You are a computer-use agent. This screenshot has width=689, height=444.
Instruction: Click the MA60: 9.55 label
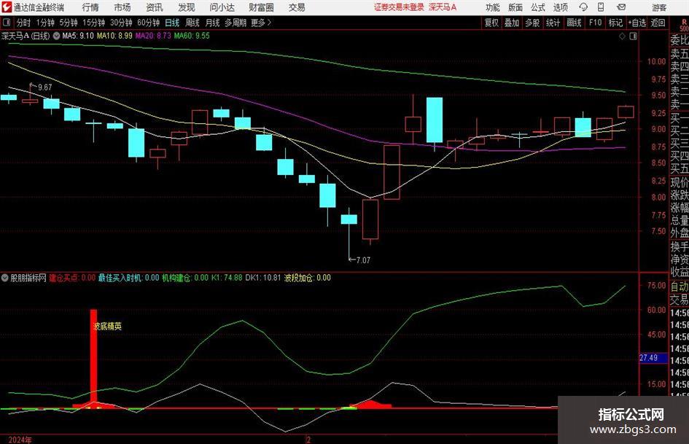(x=192, y=36)
